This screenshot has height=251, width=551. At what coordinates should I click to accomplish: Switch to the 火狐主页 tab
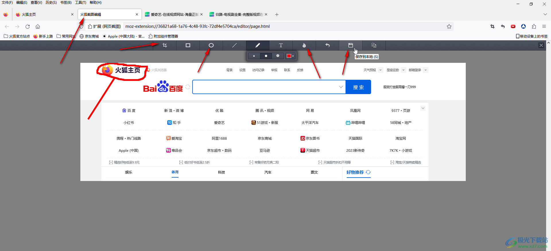(44, 14)
